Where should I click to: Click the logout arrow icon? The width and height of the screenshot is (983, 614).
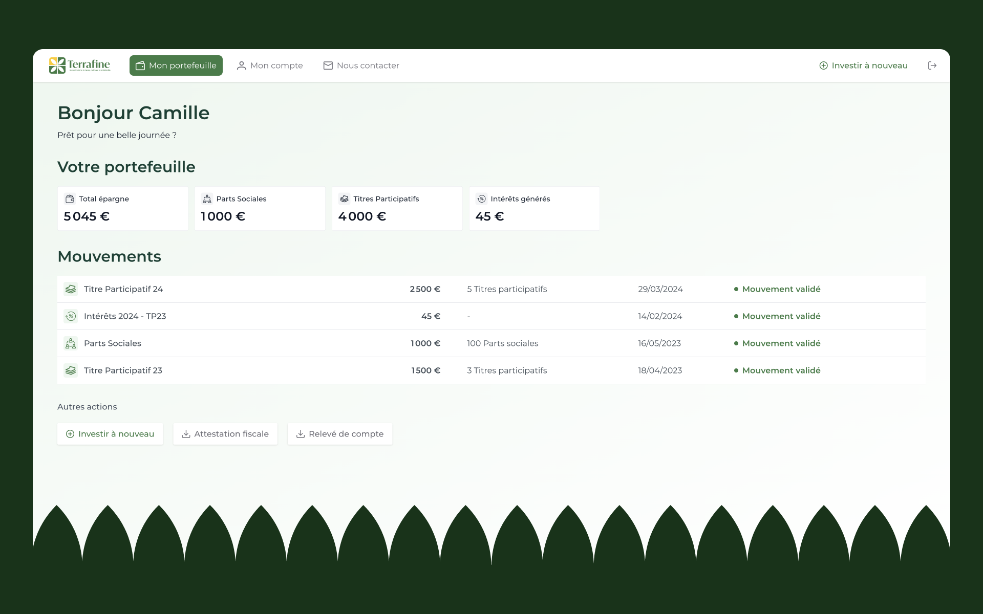[x=932, y=65]
